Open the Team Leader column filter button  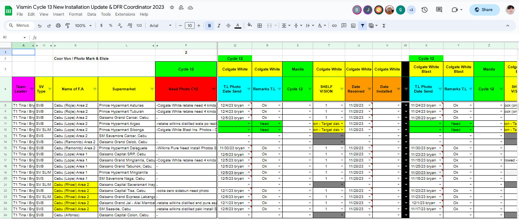tap(32, 88)
